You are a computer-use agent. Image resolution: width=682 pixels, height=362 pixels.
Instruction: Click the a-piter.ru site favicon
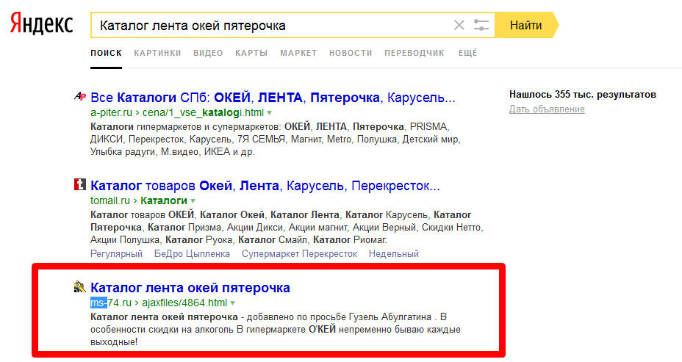[x=81, y=98]
